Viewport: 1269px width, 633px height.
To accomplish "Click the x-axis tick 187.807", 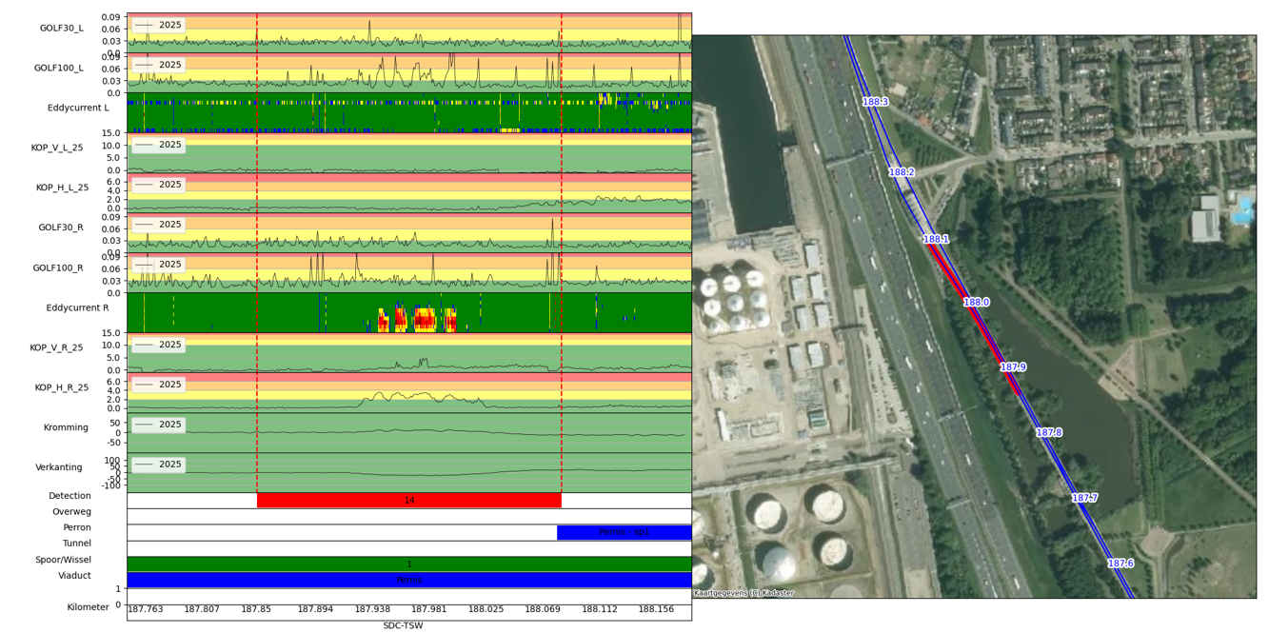I will [202, 609].
